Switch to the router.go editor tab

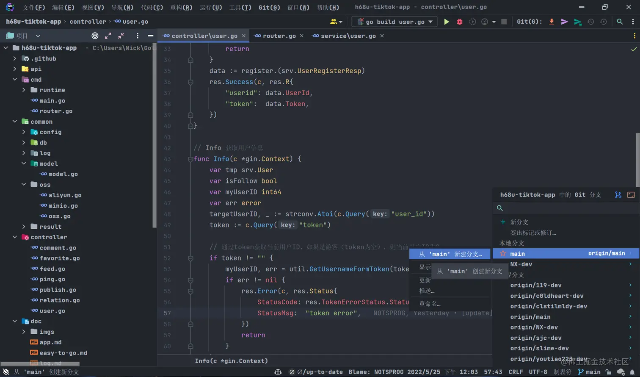coord(279,36)
